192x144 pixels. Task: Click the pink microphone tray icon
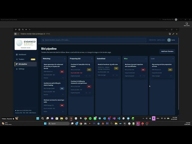pyautogui.click(x=154, y=118)
